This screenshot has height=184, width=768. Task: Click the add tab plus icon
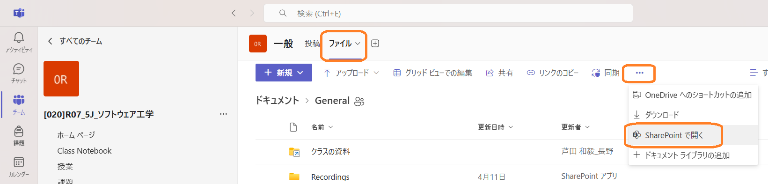coord(375,44)
